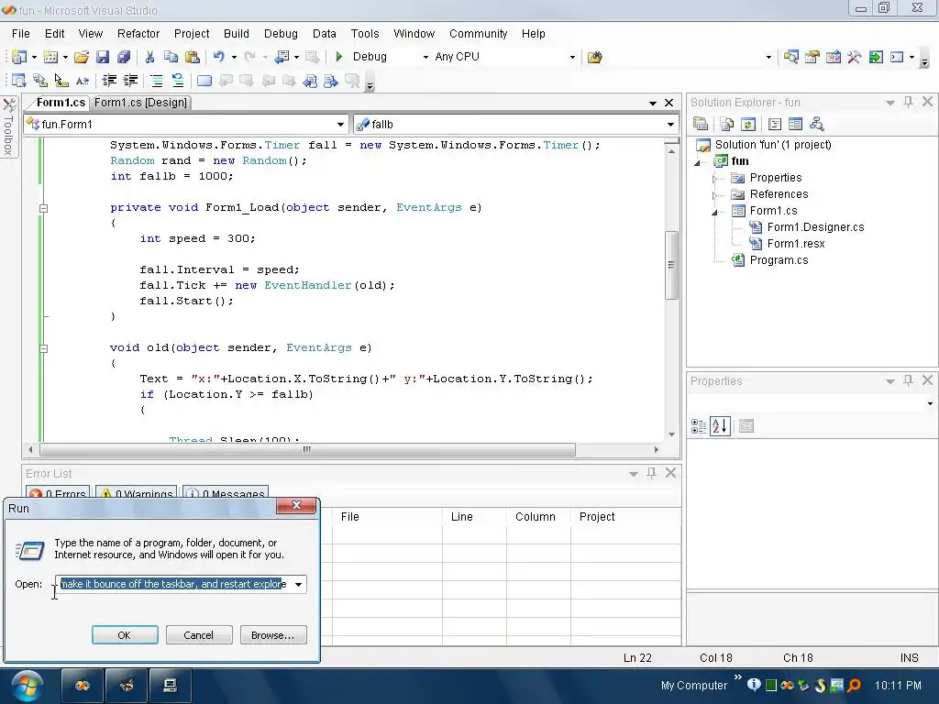Select Form1.Designer.cs in Solution Explorer

pyautogui.click(x=815, y=227)
